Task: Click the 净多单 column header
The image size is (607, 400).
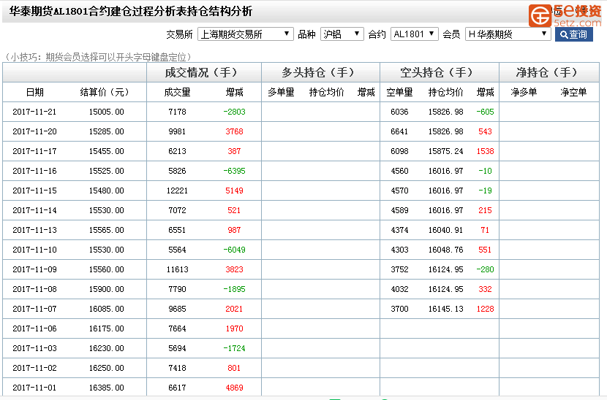Action: point(524,92)
